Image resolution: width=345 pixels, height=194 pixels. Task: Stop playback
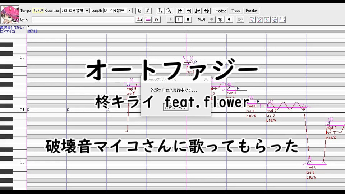[188, 19]
